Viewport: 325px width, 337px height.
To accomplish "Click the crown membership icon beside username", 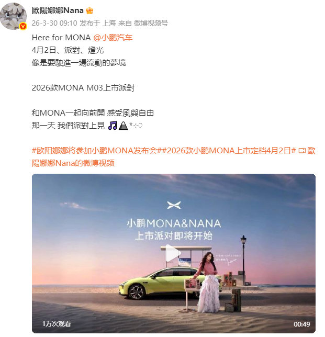I will [x=89, y=10].
